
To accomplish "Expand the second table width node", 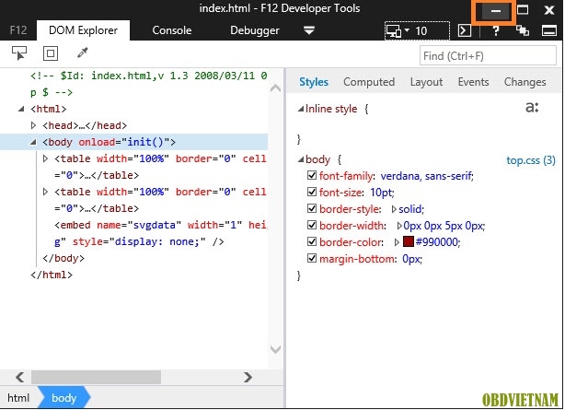I will click(45, 192).
